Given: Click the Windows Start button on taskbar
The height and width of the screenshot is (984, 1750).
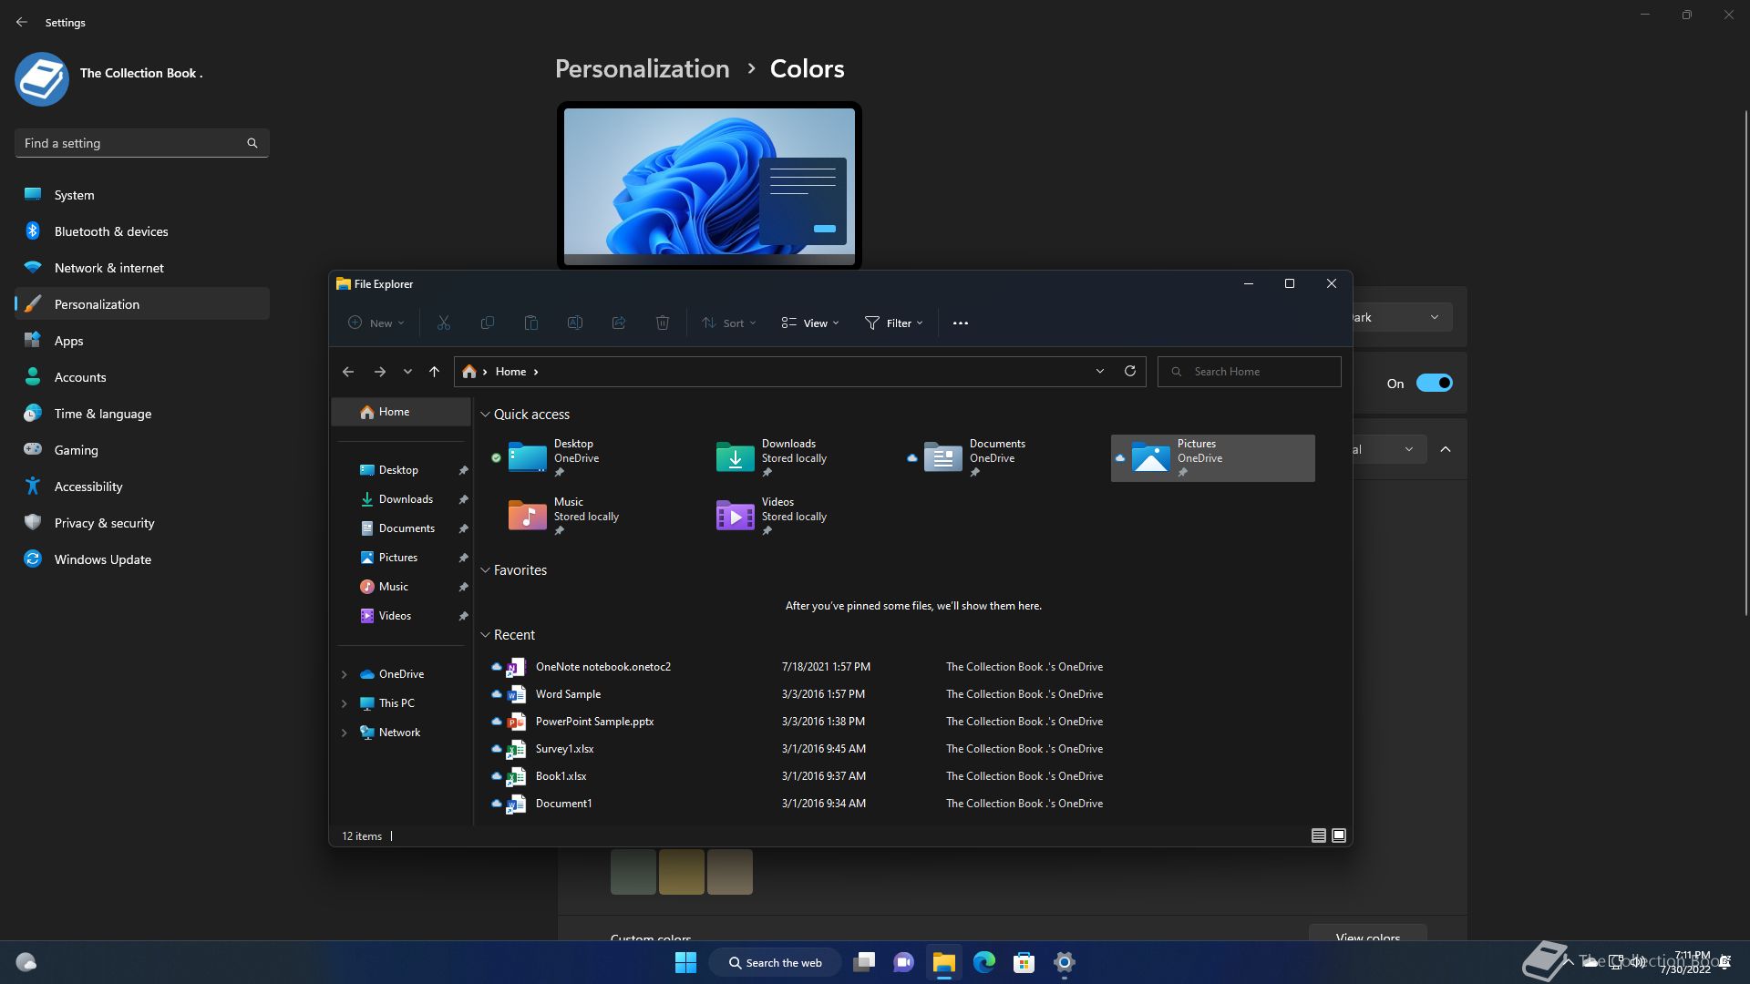Looking at the screenshot, I should pyautogui.click(x=685, y=962).
